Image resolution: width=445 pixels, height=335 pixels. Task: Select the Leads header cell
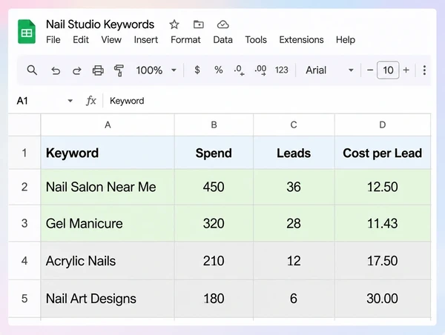click(294, 153)
